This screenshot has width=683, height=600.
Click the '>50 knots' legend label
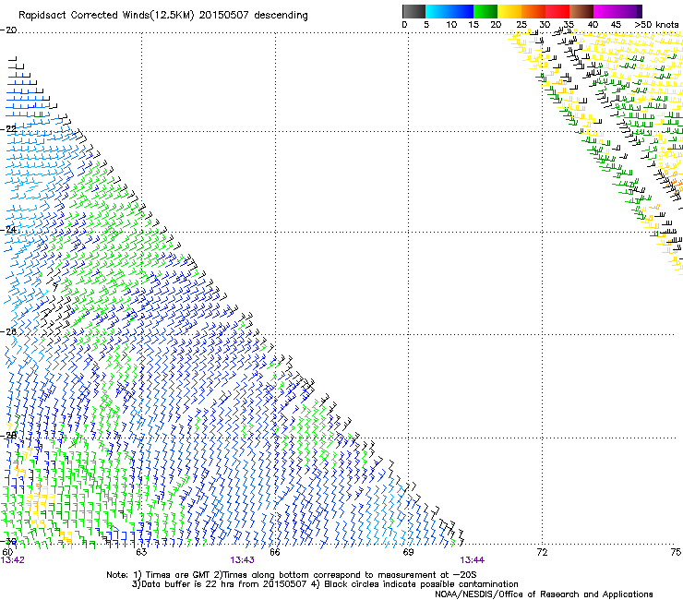[656, 25]
